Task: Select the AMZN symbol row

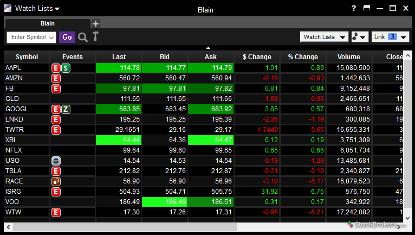Action: pyautogui.click(x=204, y=78)
